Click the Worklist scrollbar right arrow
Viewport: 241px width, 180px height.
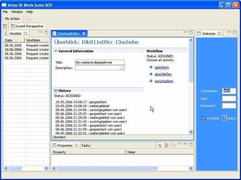[46, 168]
